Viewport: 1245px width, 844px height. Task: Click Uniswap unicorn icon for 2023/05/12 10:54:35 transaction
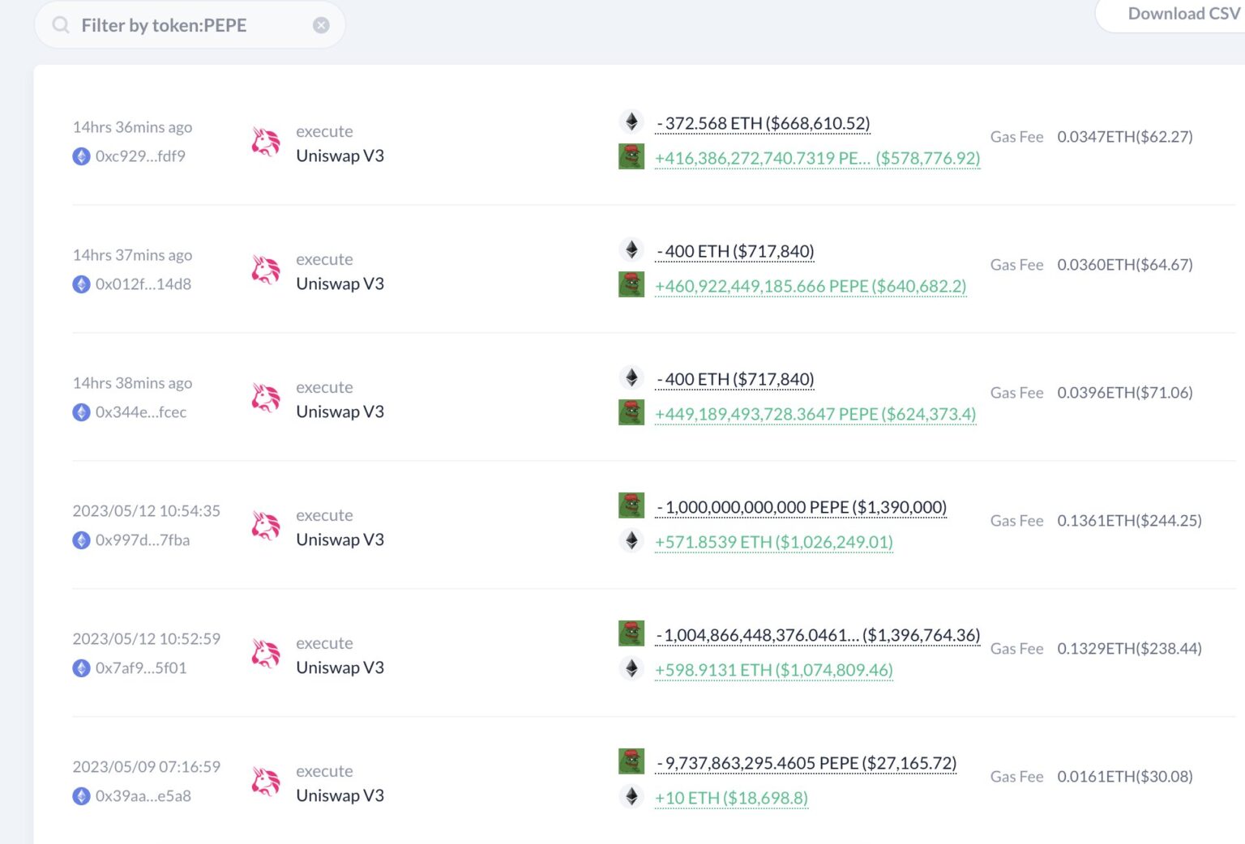(266, 526)
